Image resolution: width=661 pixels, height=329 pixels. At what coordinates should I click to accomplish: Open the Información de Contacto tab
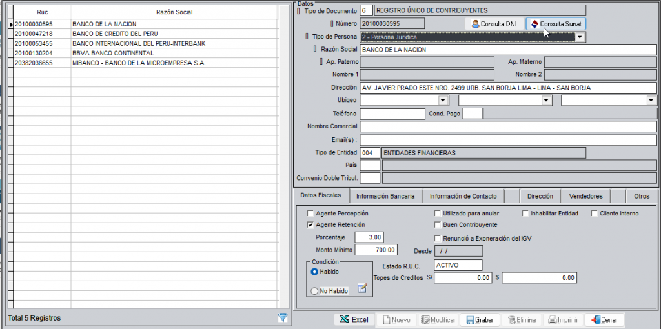tap(463, 196)
